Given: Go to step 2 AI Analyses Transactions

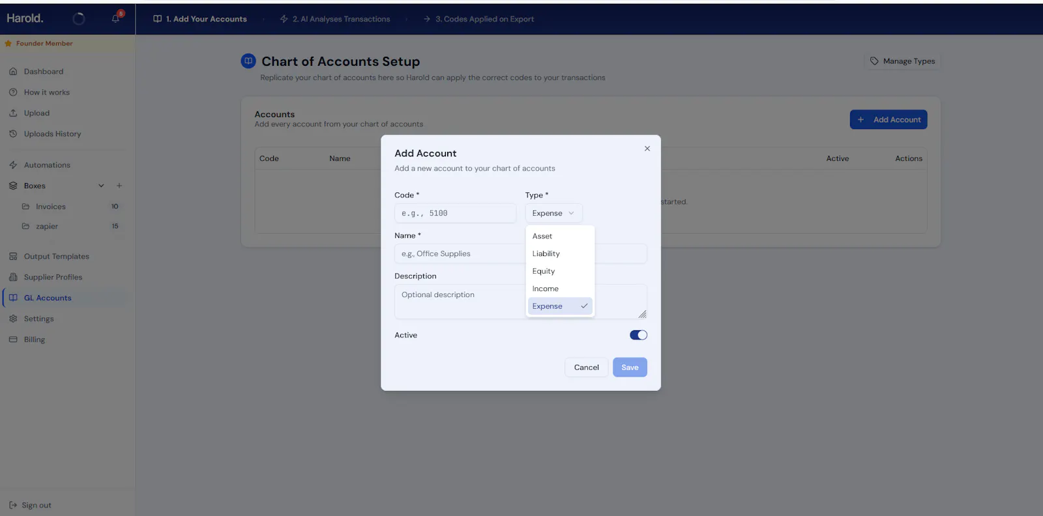Looking at the screenshot, I should coord(335,19).
